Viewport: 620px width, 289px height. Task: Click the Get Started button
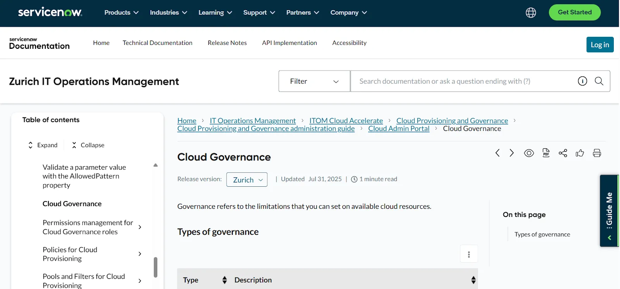[x=575, y=12]
